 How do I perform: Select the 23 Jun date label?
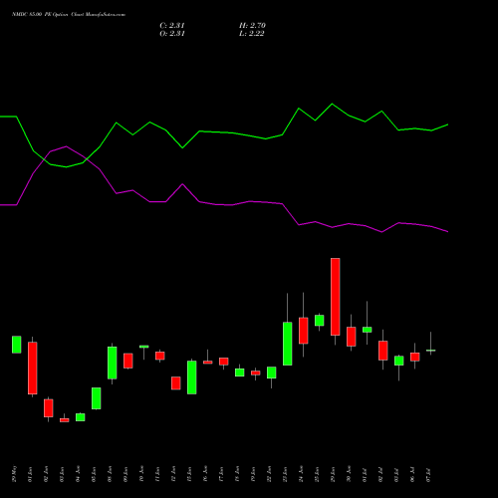285,474
